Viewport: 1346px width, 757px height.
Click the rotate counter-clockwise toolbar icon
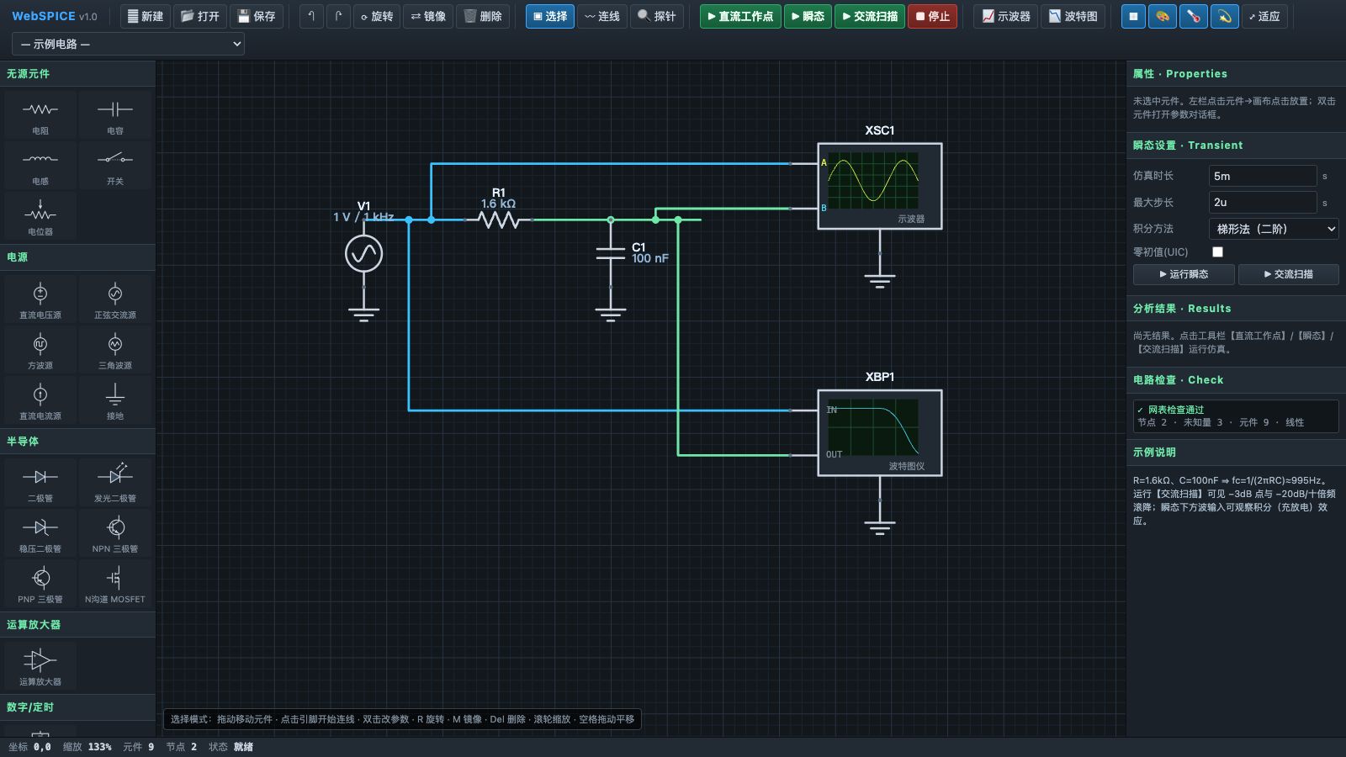tap(312, 16)
